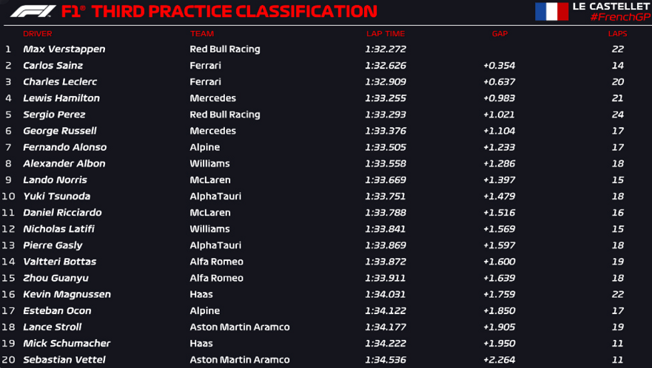Image resolution: width=652 pixels, height=368 pixels.
Task: Click Lewis Hamilton's row name
Action: (61, 98)
